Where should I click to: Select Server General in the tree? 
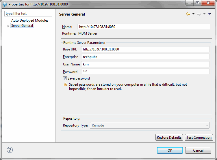pyautogui.click(x=22, y=26)
